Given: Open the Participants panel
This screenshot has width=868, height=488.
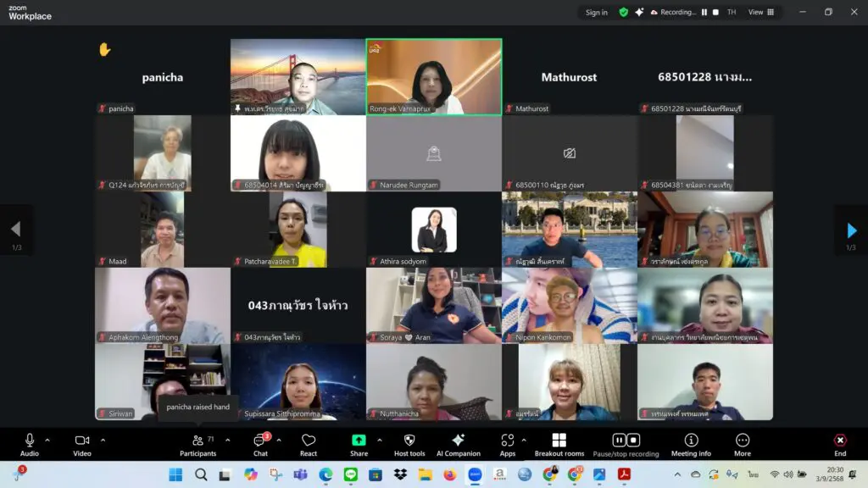Looking at the screenshot, I should click(198, 444).
